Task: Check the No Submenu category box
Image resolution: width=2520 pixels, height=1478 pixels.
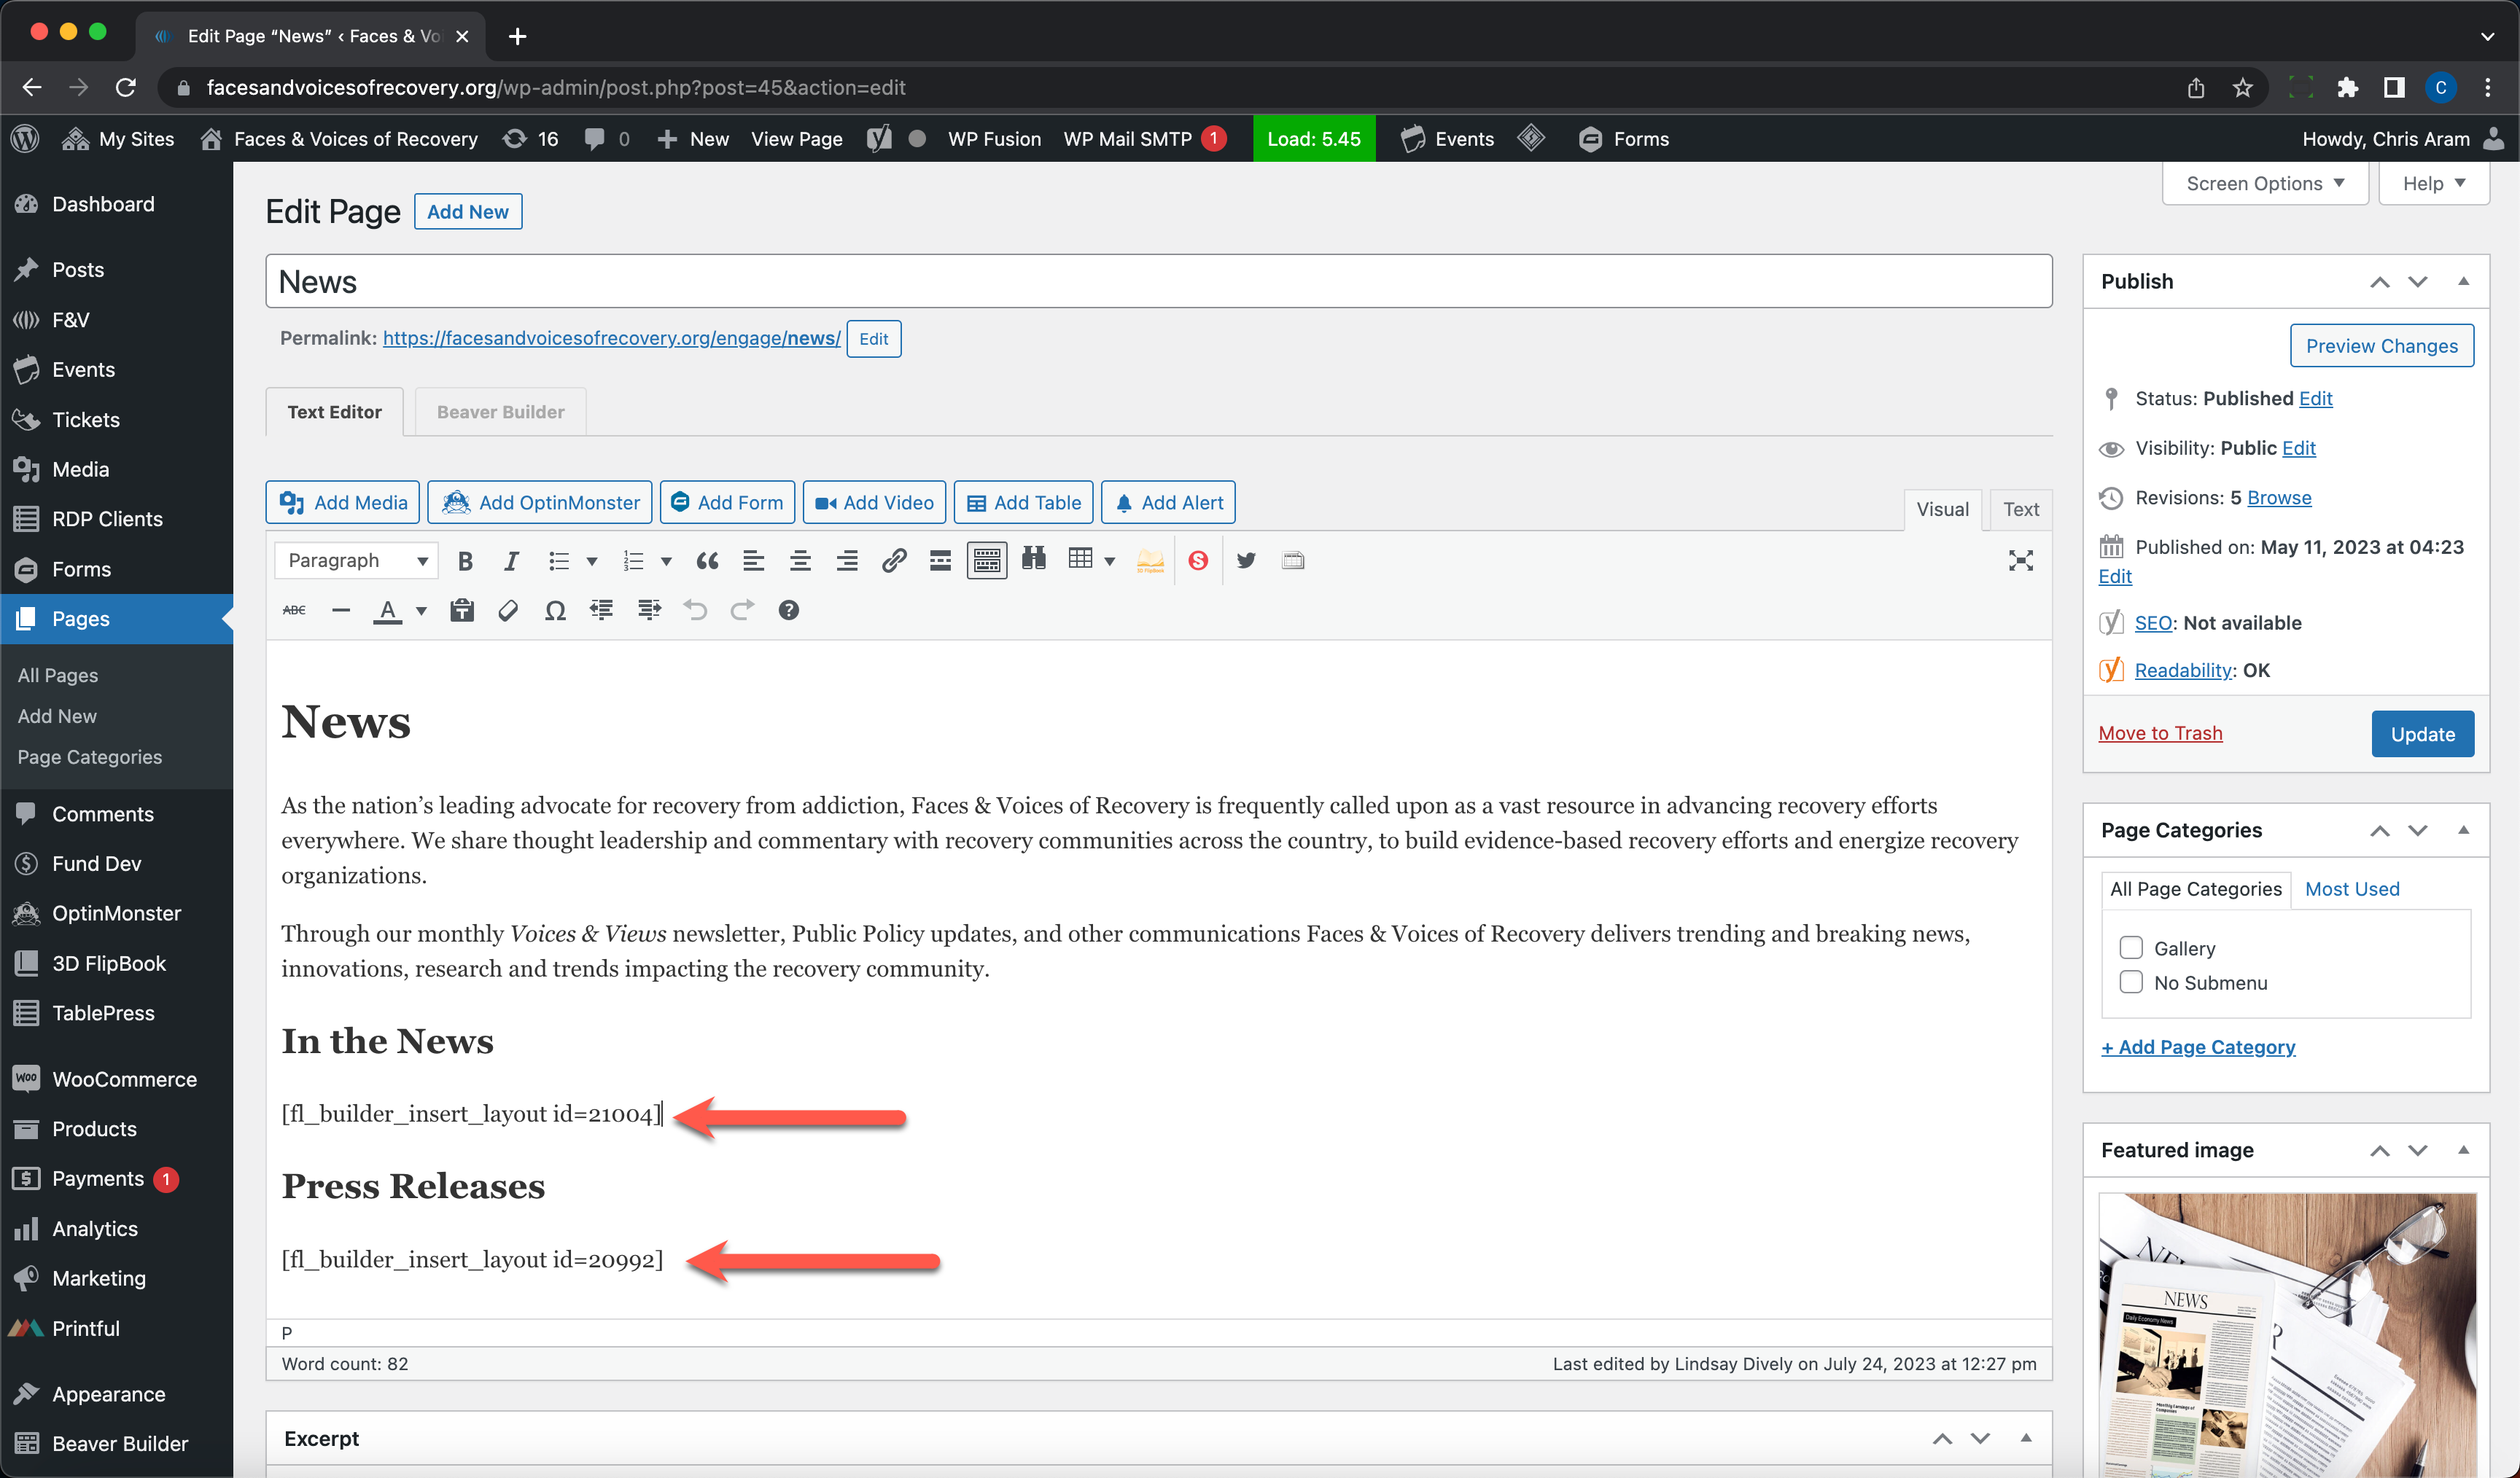Action: pyautogui.click(x=2131, y=982)
